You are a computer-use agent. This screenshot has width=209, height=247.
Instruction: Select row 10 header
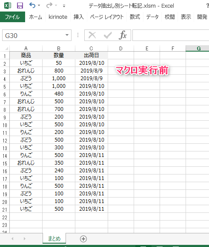[x=5, y=125]
